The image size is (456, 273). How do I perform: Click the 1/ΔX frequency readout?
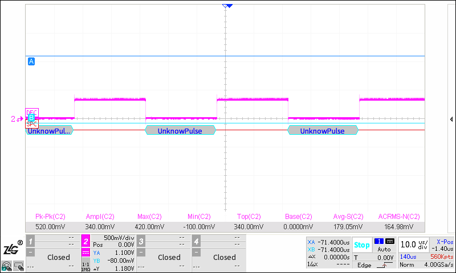click(x=329, y=264)
